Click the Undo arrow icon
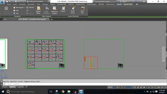Viewport: 167px width, 94px height. 19,2
